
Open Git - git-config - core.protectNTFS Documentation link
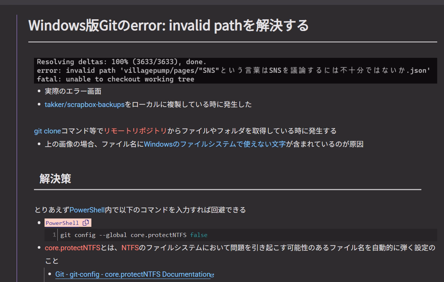pyautogui.click(x=133, y=274)
